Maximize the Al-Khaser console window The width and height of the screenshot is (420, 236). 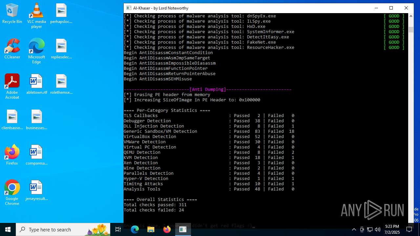[x=391, y=8]
